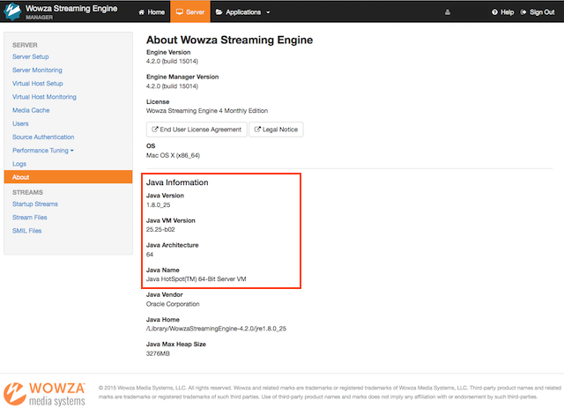Click the Sign Out icon

(x=525, y=12)
